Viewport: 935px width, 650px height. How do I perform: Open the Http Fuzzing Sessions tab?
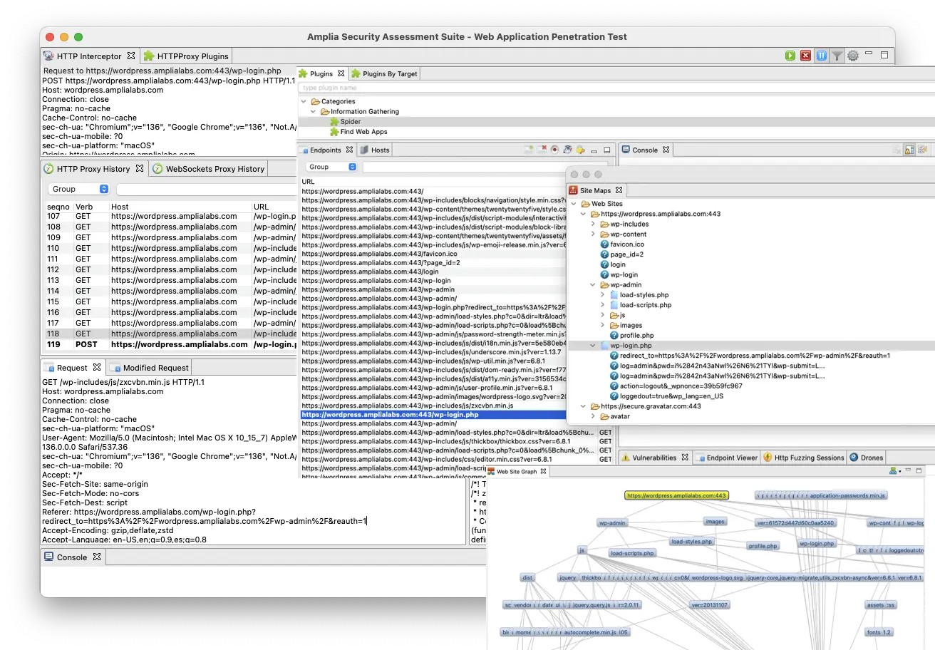pyautogui.click(x=803, y=458)
